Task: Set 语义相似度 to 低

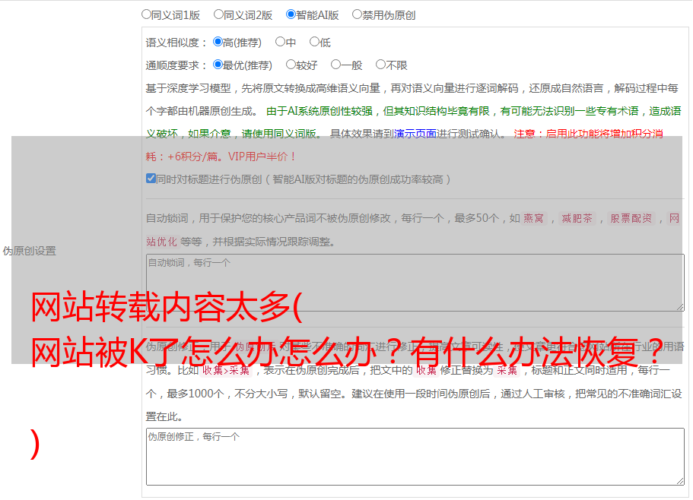Action: [x=314, y=42]
